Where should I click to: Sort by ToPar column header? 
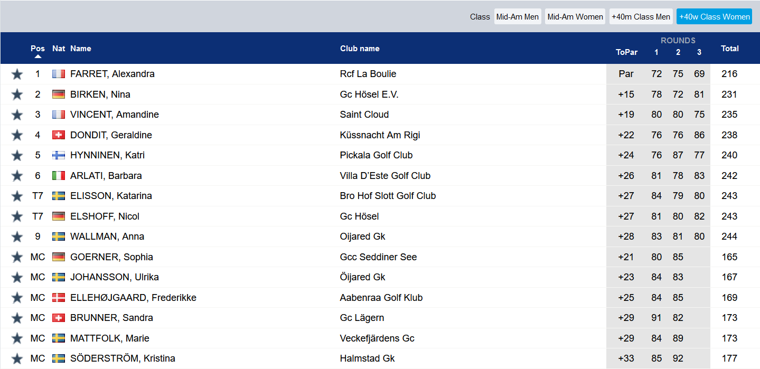[626, 52]
